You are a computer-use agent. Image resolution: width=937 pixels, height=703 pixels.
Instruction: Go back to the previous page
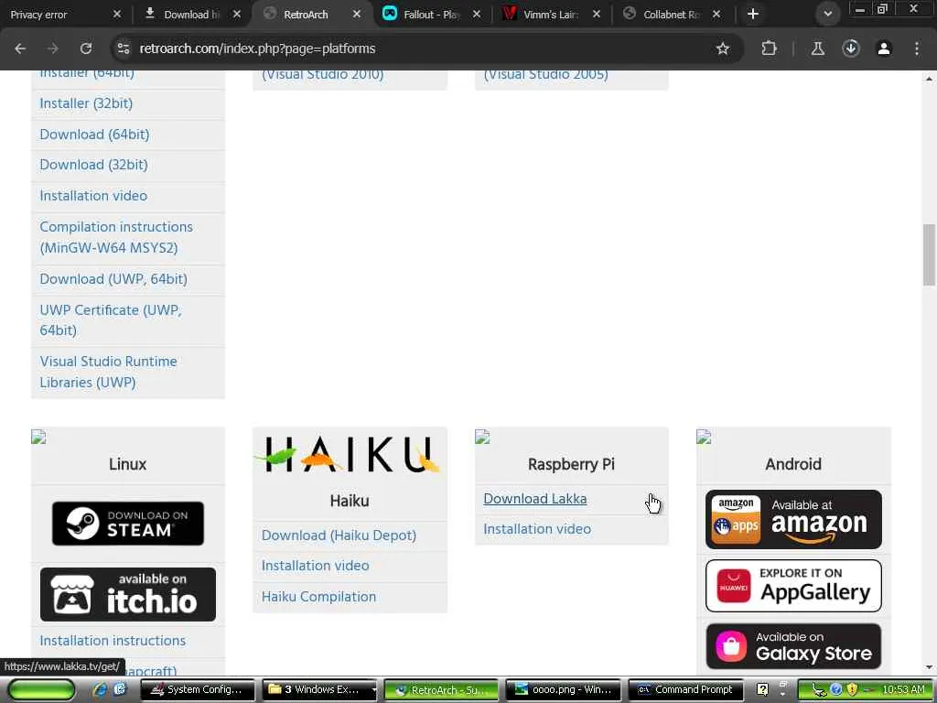tap(20, 49)
